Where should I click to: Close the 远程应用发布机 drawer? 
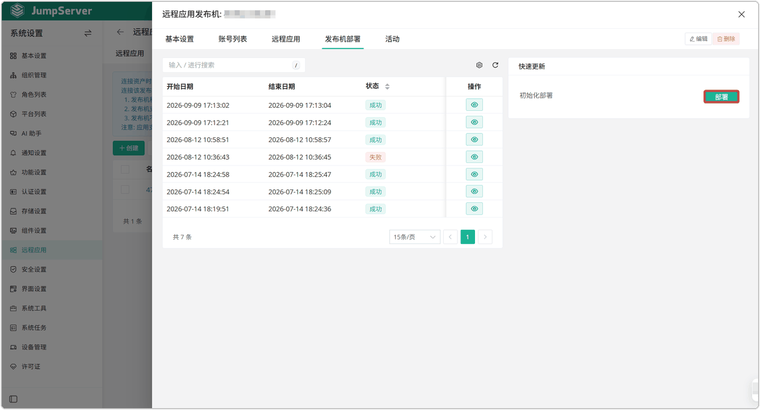pos(742,14)
